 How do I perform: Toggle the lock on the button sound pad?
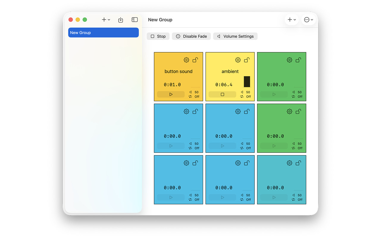coord(195,60)
